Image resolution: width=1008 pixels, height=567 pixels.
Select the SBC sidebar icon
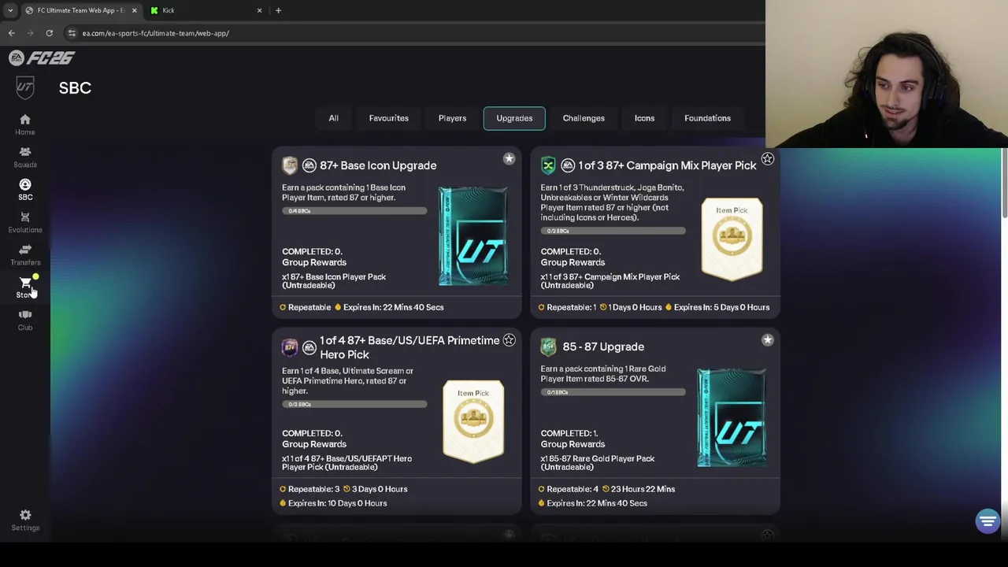coord(25,189)
